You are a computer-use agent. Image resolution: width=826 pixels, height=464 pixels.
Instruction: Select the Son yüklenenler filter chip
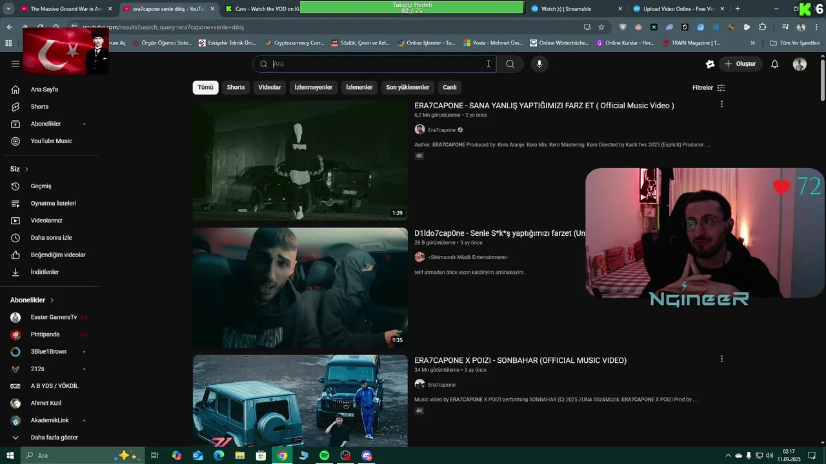[408, 88]
